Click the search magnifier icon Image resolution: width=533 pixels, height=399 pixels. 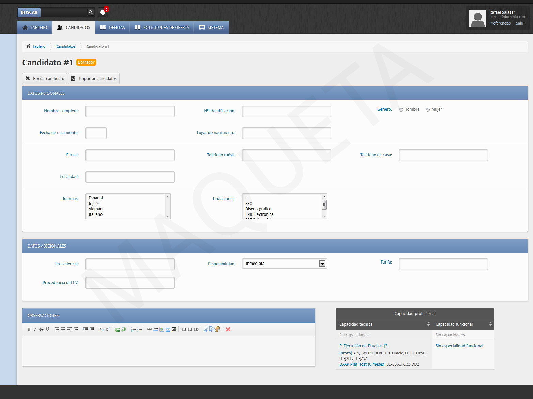[x=91, y=12]
